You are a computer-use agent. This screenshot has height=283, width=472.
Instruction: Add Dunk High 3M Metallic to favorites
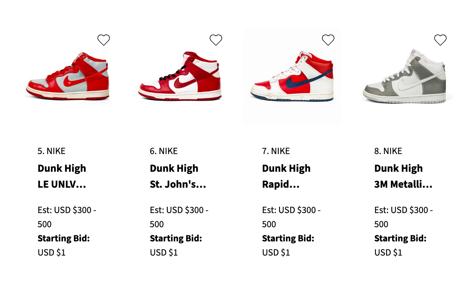(440, 40)
